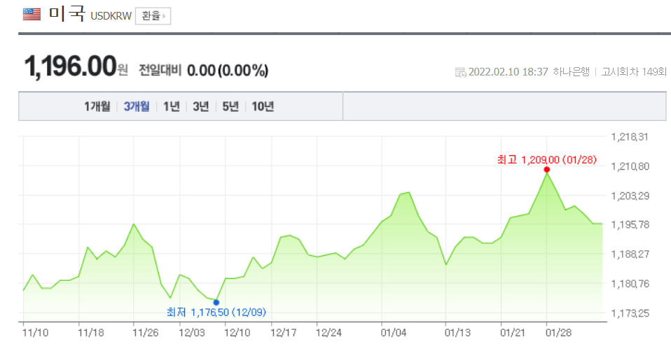Select the 1개월 period tab

(x=97, y=106)
